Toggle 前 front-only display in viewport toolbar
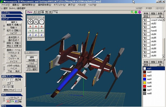Screen dimensions: 166x107 (x=50, y=12)
